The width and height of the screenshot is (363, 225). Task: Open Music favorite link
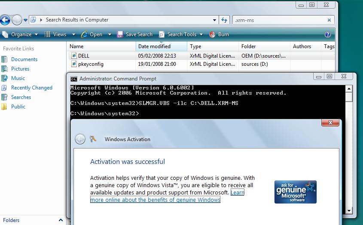18,78
